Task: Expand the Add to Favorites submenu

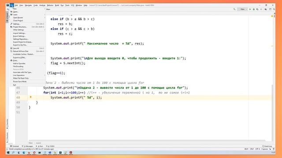Action: 28,63
